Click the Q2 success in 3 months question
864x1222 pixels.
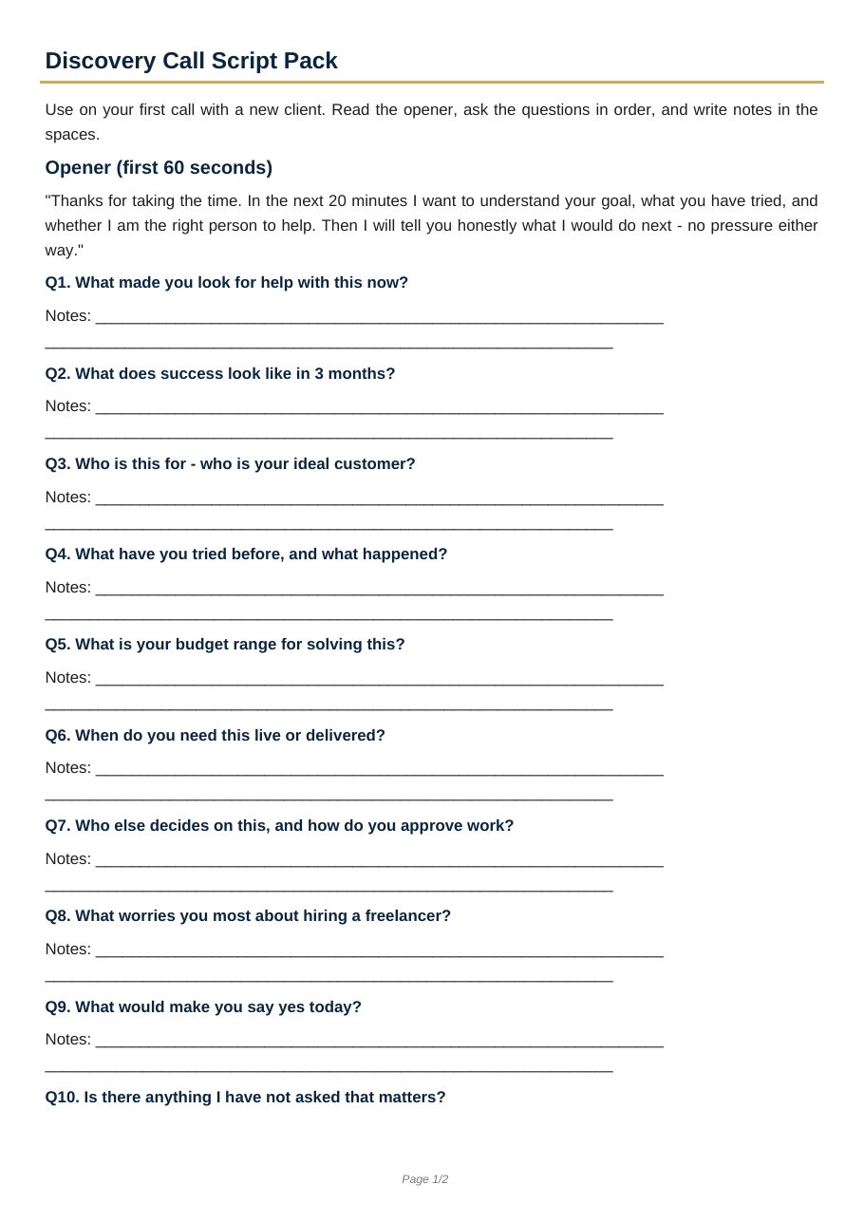[x=220, y=373]
